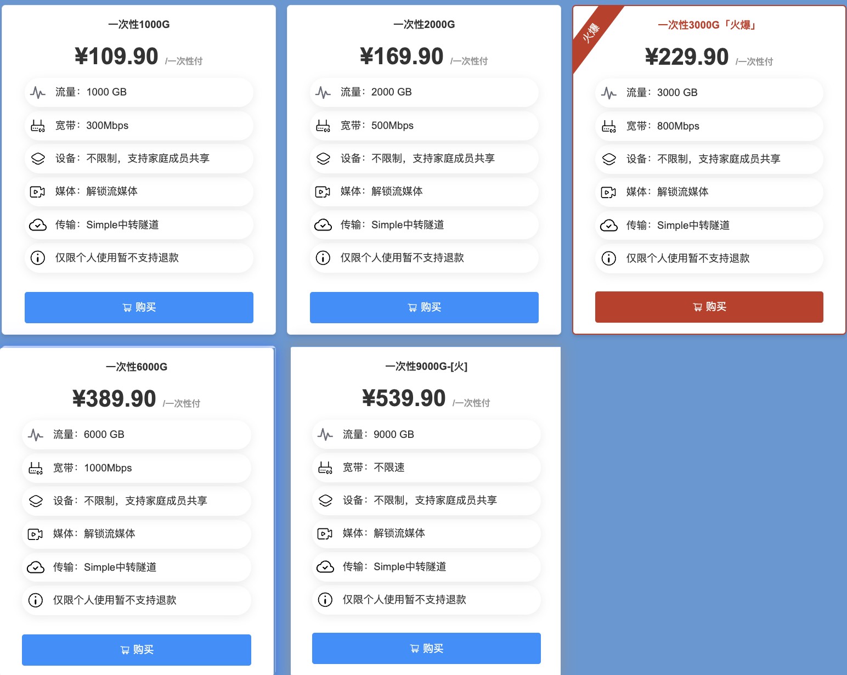
Task: Click layers device icon in 3000G plan
Action: point(609,159)
